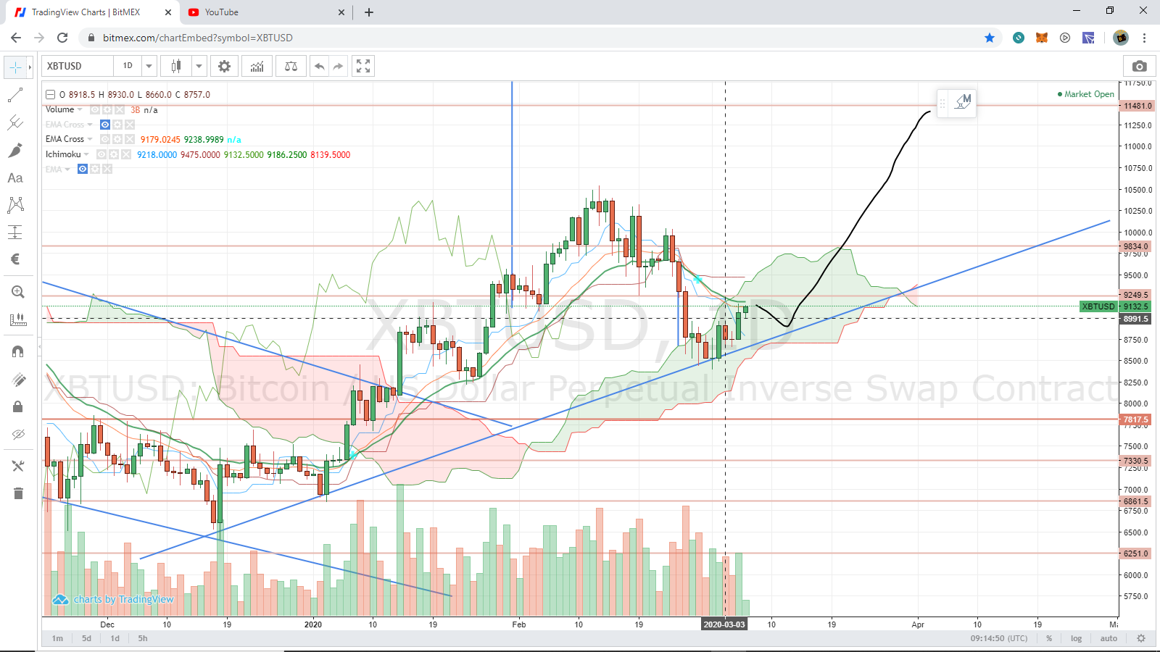Take a chart snapshot with camera icon
The image size is (1160, 652).
coord(1140,66)
